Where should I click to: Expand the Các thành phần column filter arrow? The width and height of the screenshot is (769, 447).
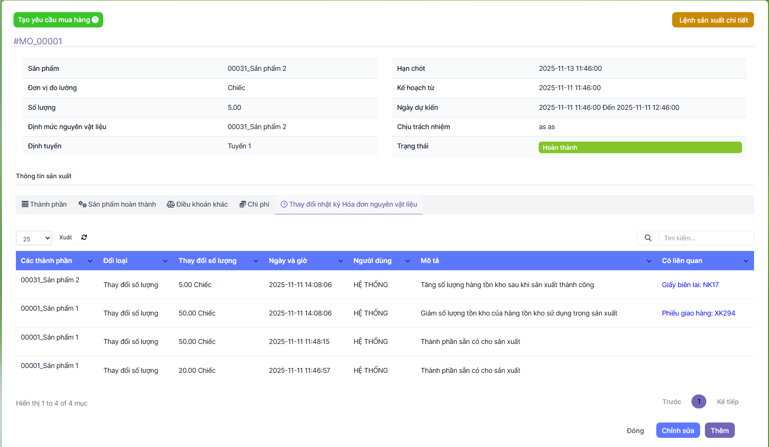(x=90, y=261)
